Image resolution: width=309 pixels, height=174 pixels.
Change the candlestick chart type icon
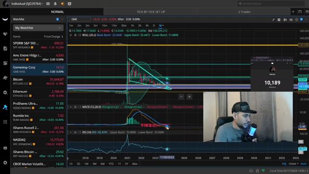(x=285, y=19)
